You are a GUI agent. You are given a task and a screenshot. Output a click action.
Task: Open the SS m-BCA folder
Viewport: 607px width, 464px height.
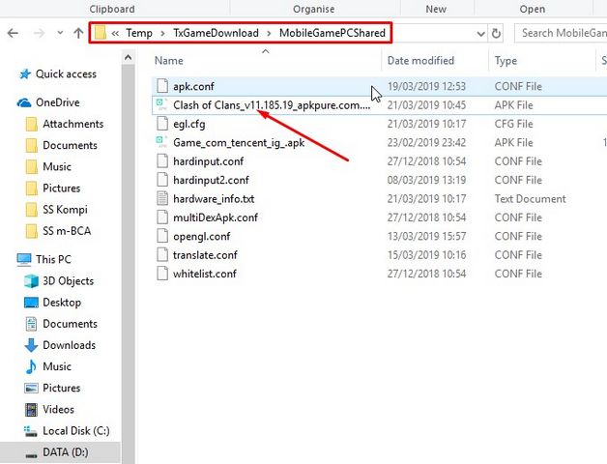[67, 231]
